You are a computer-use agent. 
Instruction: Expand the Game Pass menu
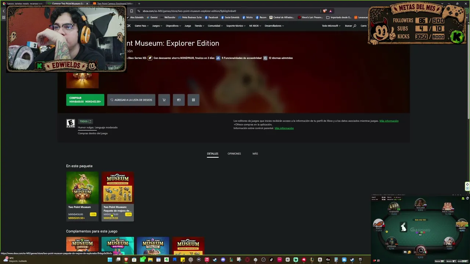[x=141, y=26]
